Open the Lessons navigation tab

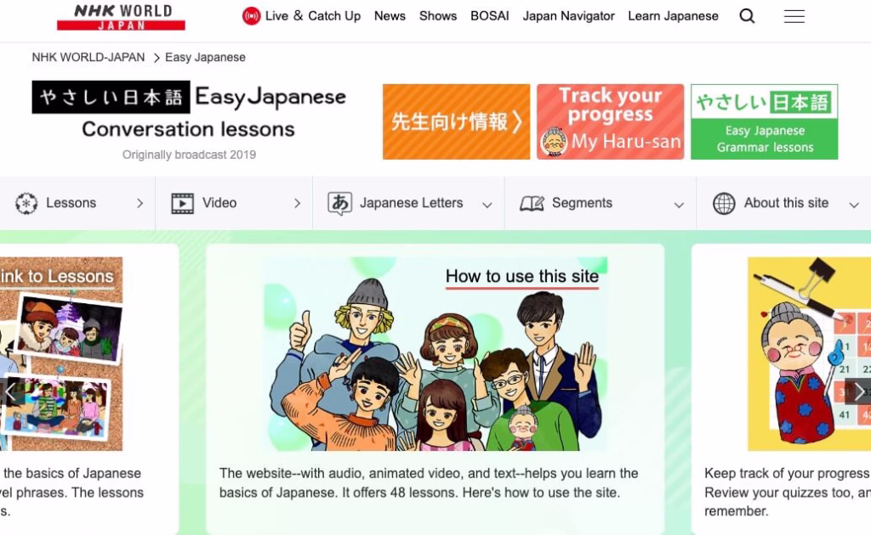77,204
